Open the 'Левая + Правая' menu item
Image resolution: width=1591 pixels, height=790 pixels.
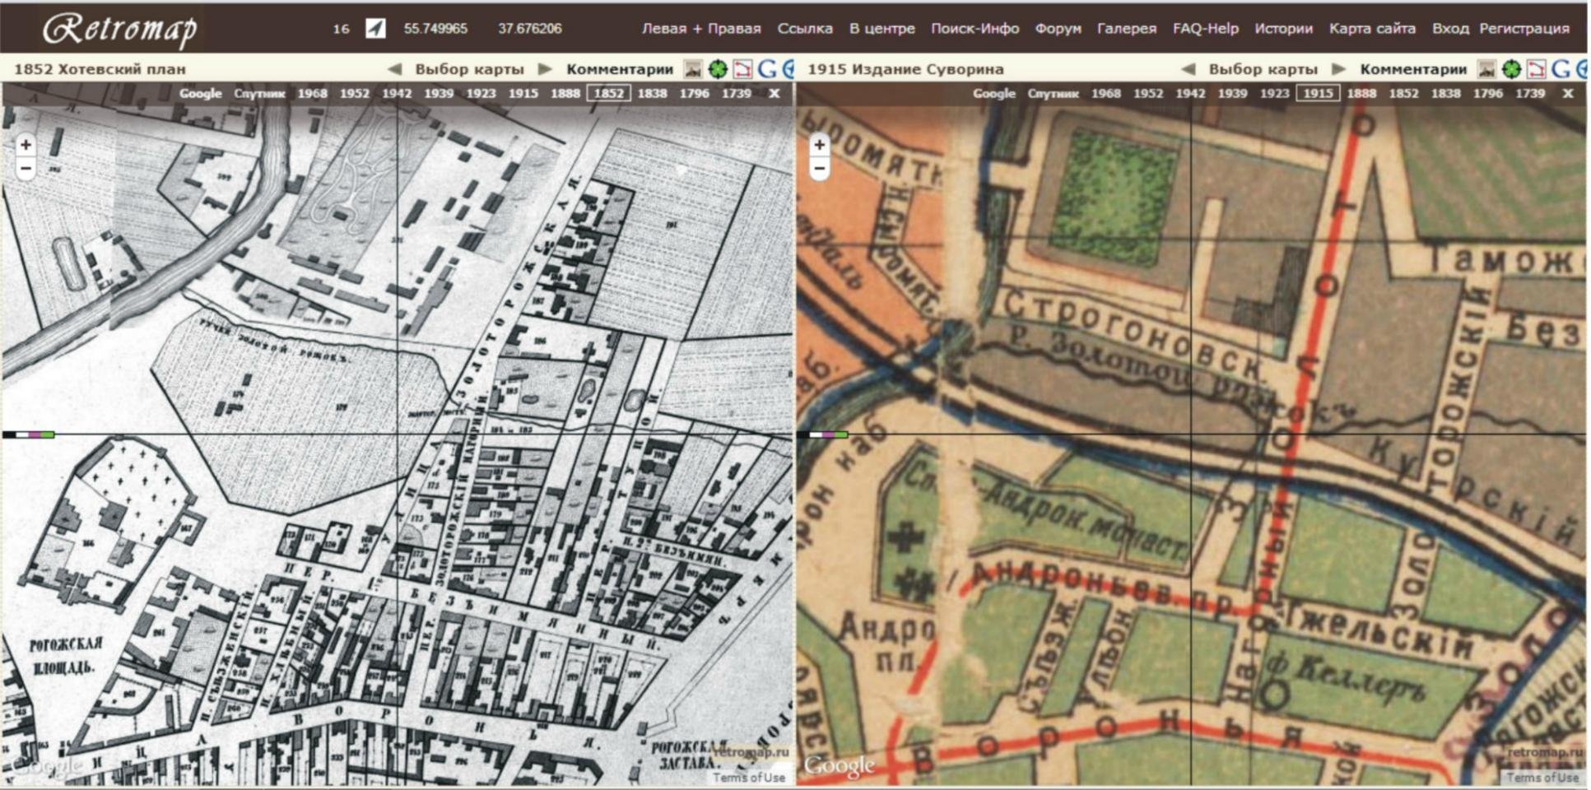(701, 29)
